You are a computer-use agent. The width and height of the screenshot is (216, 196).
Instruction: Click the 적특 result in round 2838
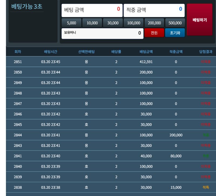click(x=206, y=187)
